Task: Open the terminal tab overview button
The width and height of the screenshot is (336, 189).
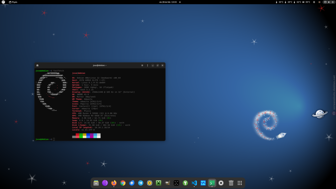Action: tap(142, 65)
